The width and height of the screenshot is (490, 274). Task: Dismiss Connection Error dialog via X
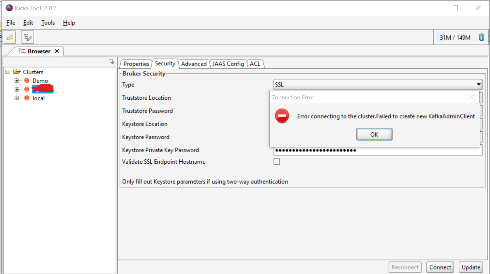[471, 97]
